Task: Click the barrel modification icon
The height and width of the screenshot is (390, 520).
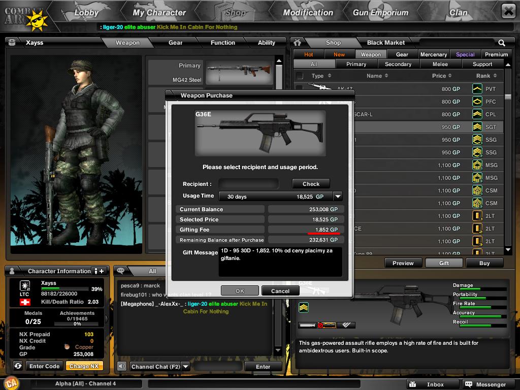Action: pos(308,326)
